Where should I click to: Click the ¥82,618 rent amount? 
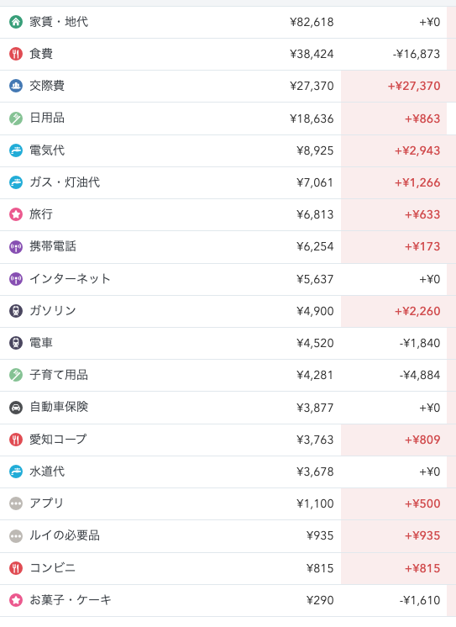pos(312,22)
